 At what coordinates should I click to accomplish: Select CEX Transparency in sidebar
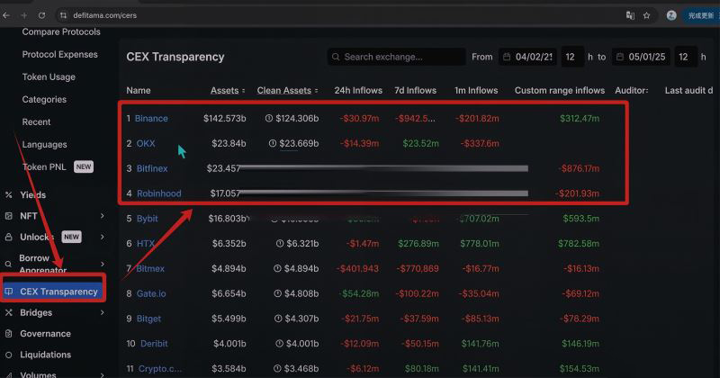(x=53, y=292)
